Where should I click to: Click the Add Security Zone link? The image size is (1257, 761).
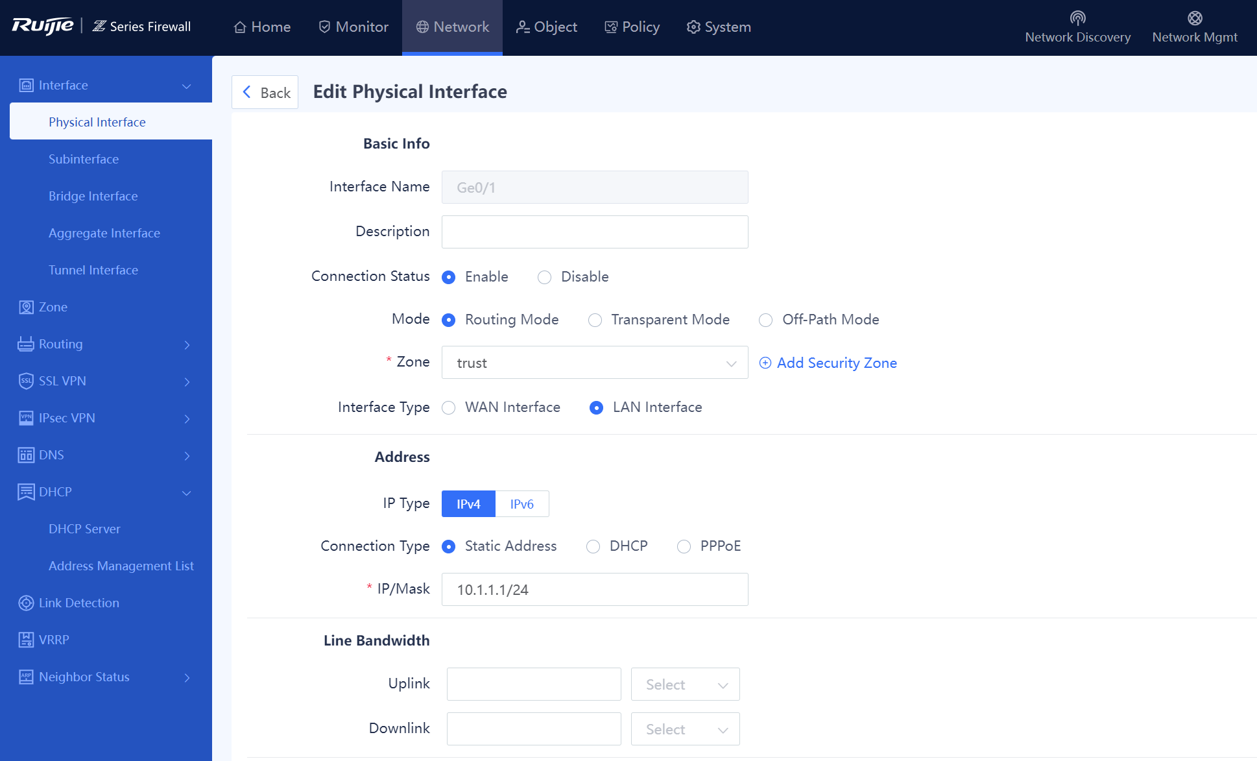tap(837, 363)
